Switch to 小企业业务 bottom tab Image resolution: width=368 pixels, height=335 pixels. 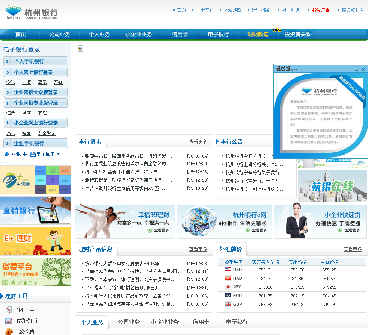pyautogui.click(x=165, y=322)
